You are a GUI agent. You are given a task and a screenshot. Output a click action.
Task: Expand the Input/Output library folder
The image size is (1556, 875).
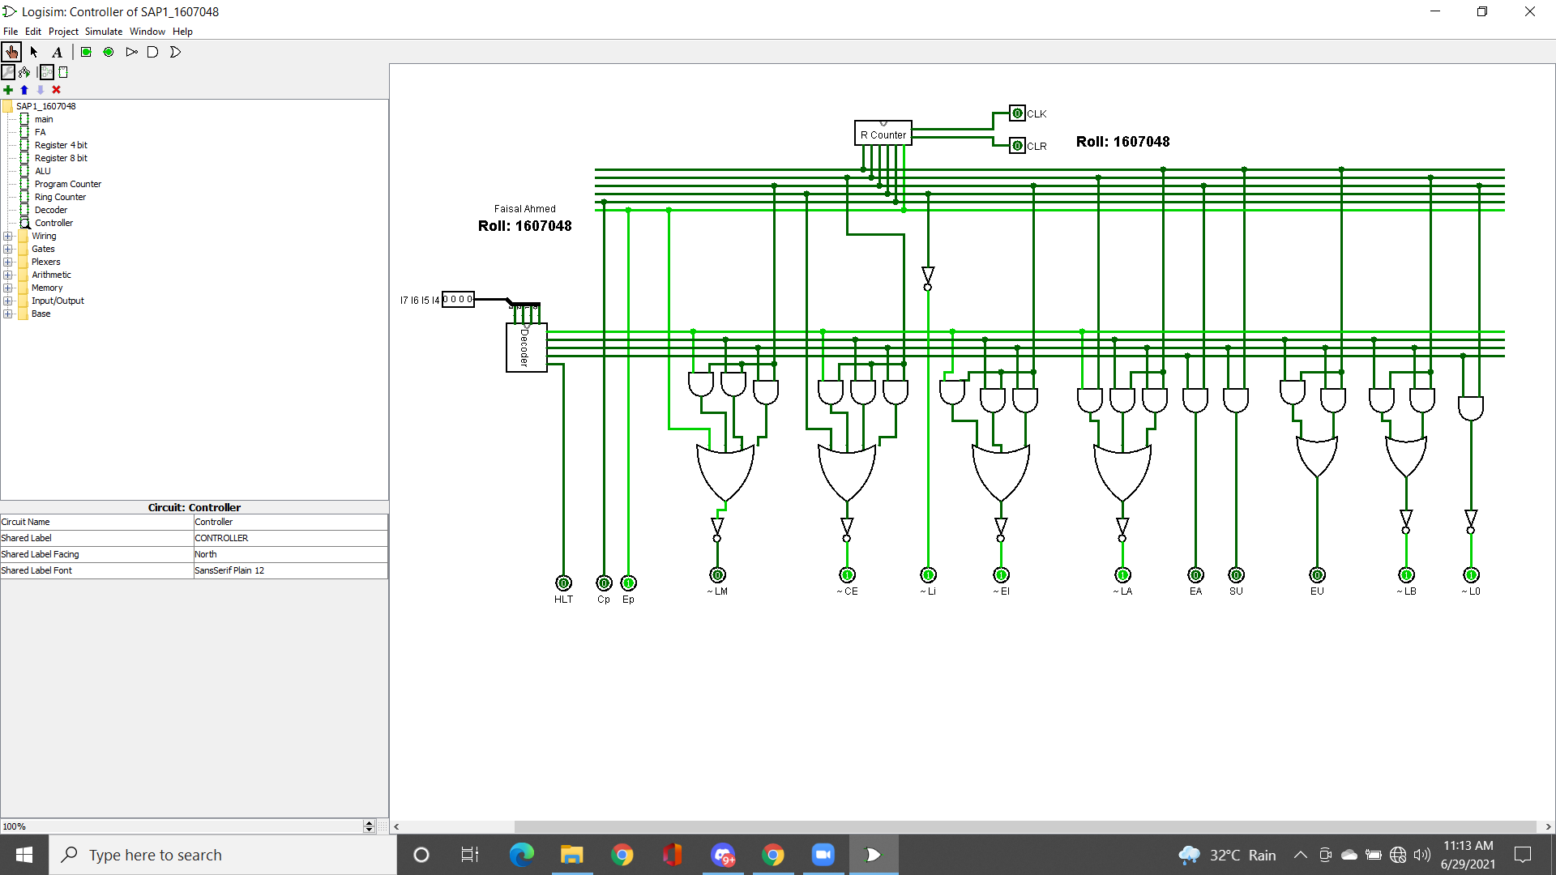click(x=8, y=301)
